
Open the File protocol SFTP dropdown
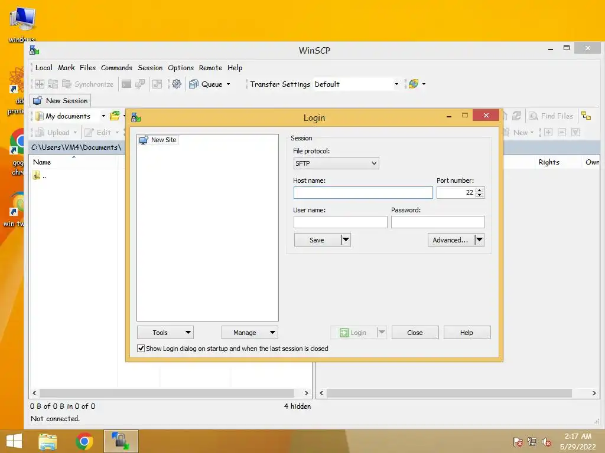point(336,163)
